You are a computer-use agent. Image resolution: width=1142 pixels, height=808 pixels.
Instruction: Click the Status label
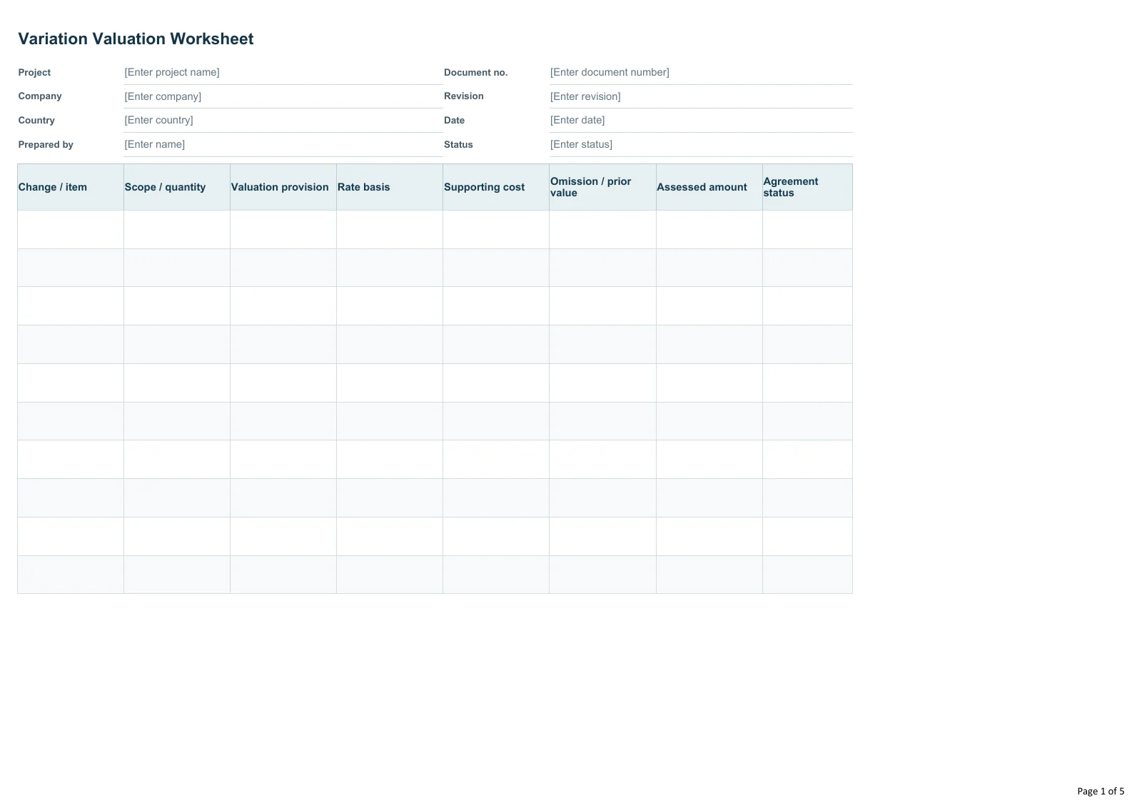click(x=458, y=144)
